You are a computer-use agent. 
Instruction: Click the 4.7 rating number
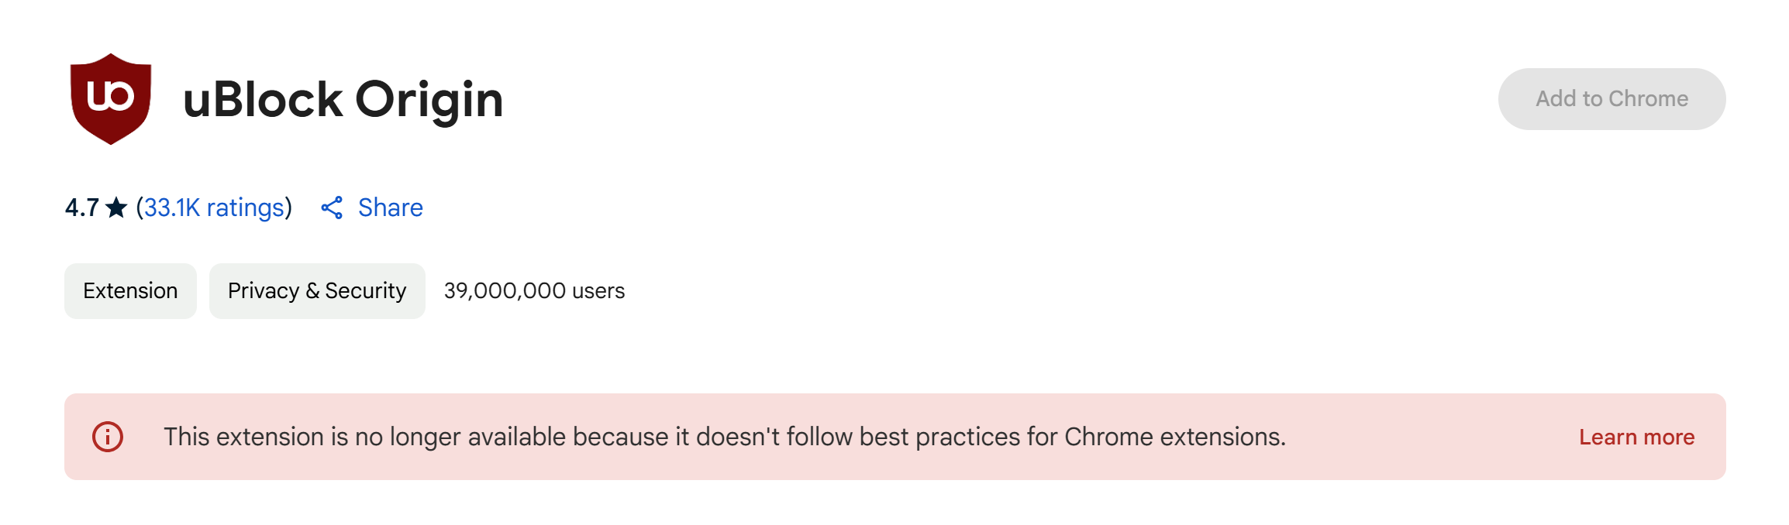click(81, 208)
